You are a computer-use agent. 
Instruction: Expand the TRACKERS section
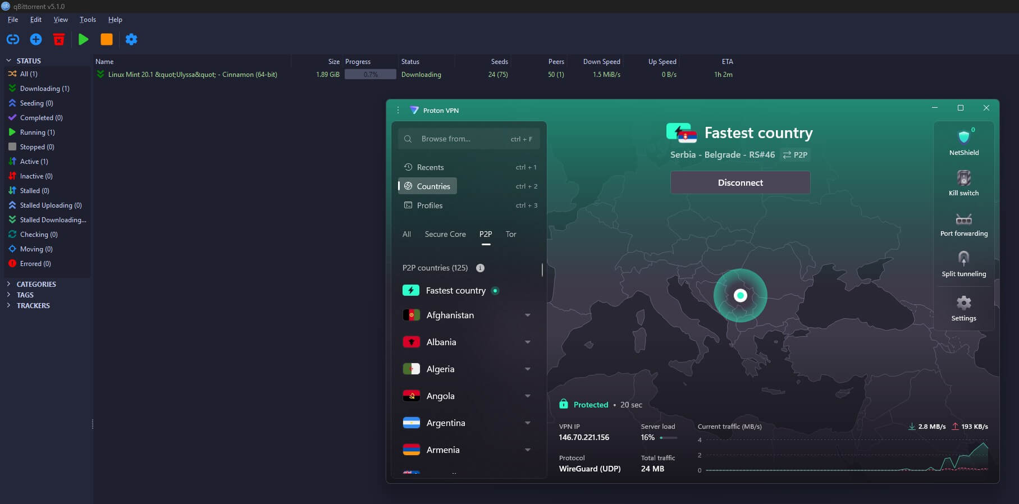pyautogui.click(x=8, y=305)
